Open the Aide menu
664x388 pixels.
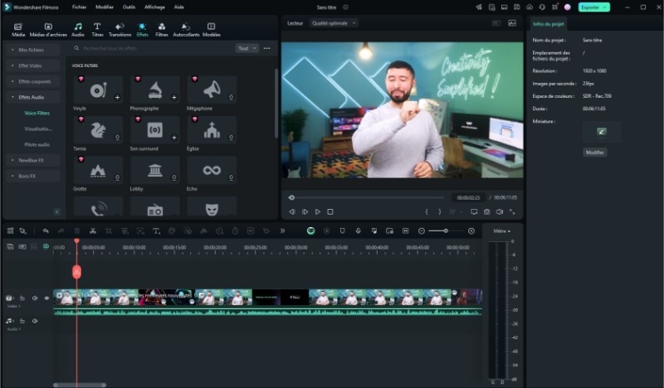pos(179,7)
